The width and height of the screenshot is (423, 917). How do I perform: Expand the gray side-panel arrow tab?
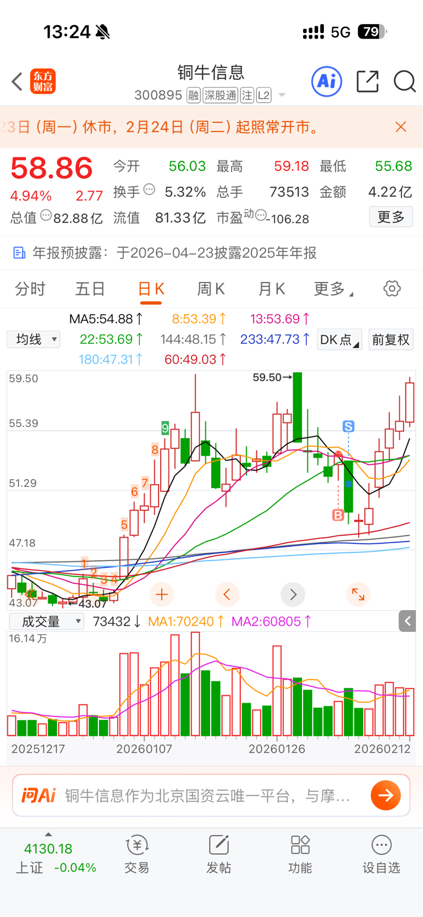(407, 621)
